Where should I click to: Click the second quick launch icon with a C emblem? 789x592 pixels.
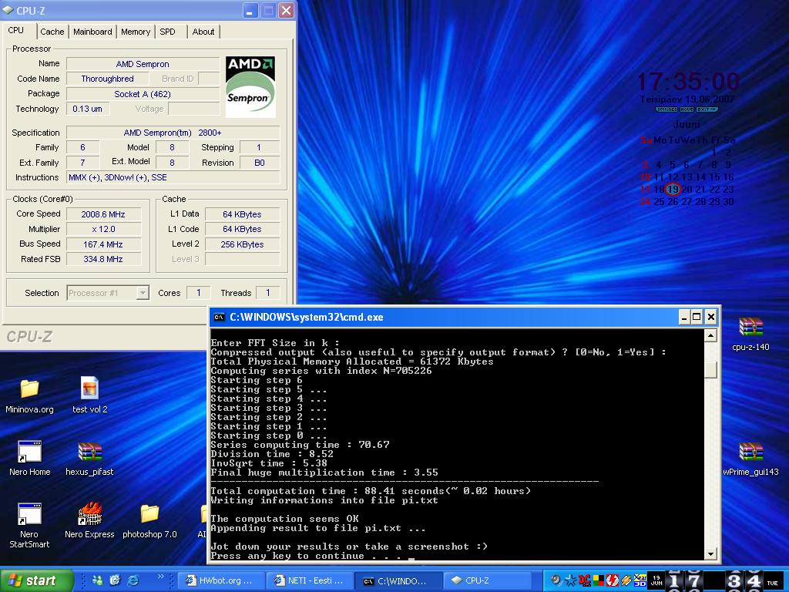pos(116,580)
